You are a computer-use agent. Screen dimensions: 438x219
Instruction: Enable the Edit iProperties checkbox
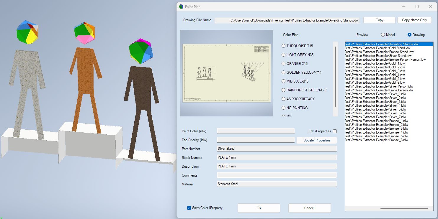[x=335, y=131]
